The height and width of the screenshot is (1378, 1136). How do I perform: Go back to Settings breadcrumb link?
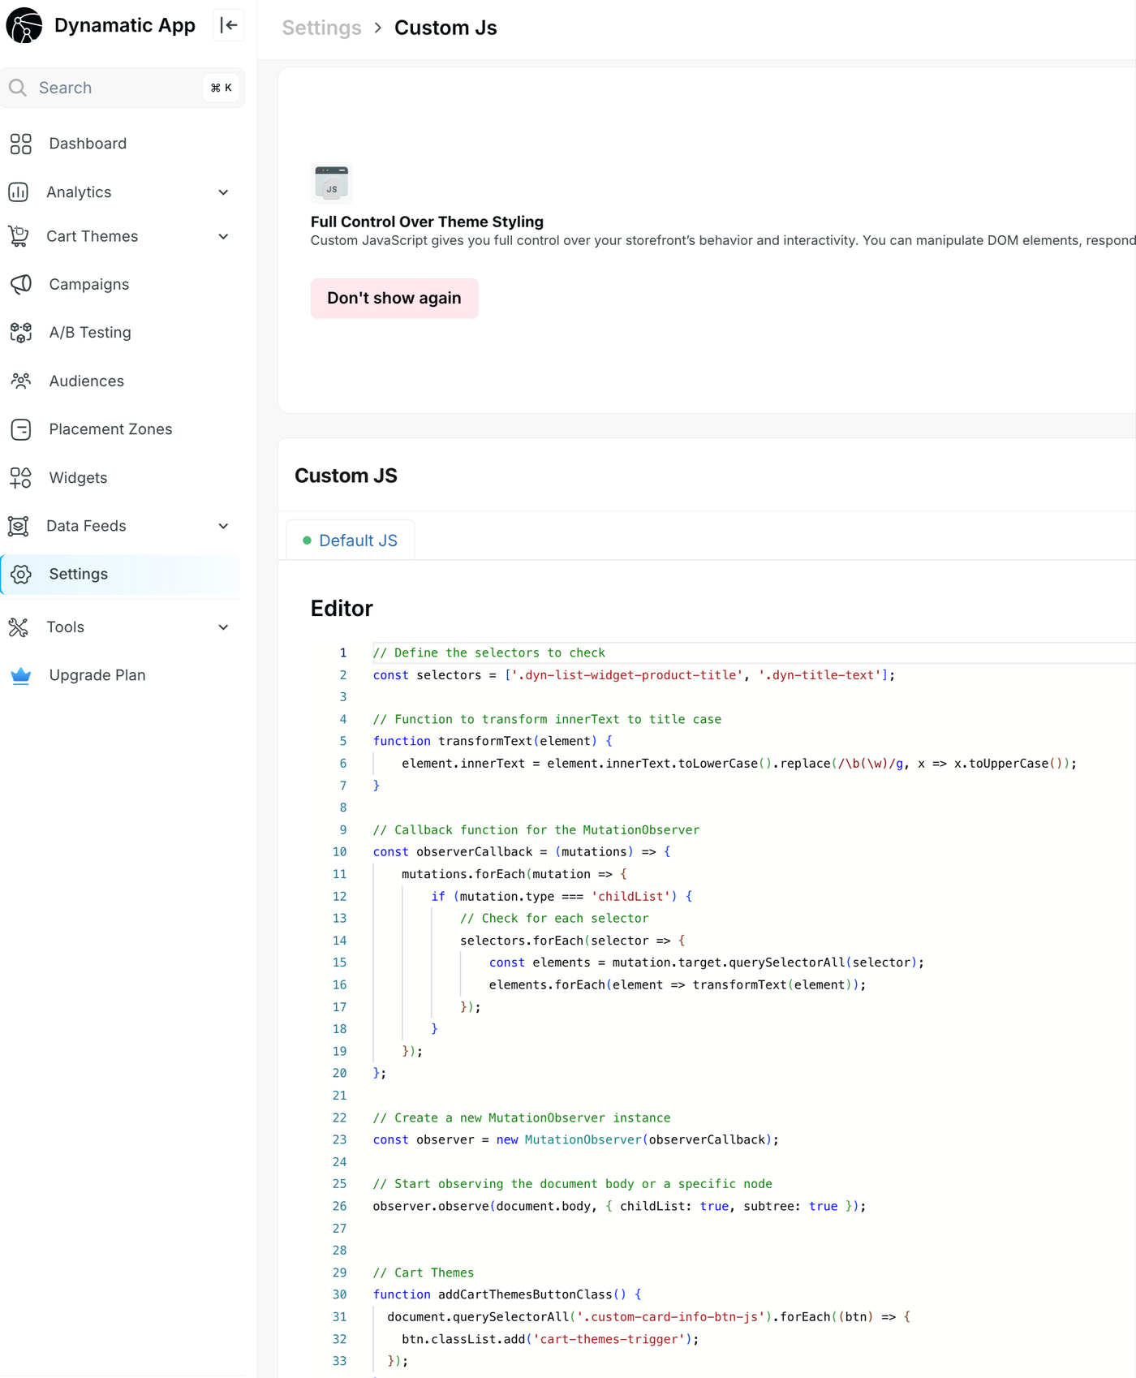[x=321, y=28]
